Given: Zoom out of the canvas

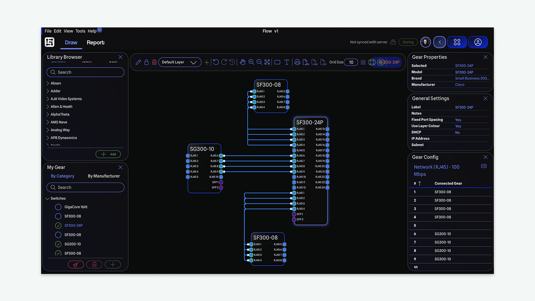Looking at the screenshot, I should point(259,62).
